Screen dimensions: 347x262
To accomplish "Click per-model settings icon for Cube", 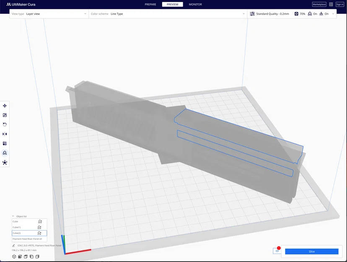I will tap(40, 221).
